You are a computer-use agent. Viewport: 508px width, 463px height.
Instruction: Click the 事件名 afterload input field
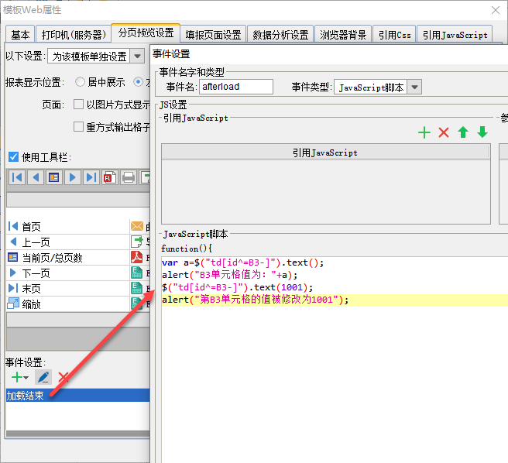[x=236, y=87]
